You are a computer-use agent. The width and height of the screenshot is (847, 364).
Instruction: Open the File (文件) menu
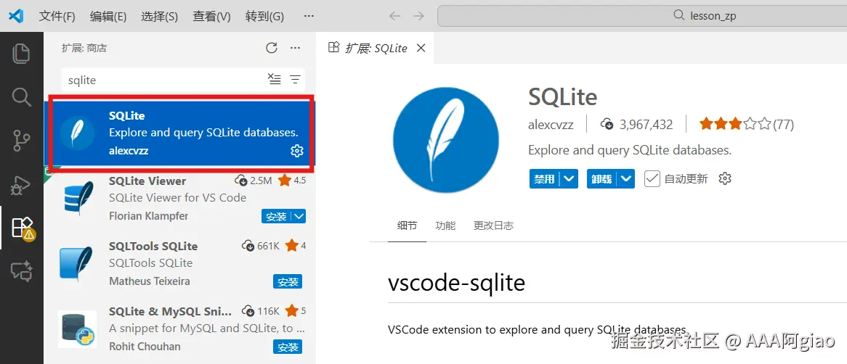pyautogui.click(x=57, y=16)
